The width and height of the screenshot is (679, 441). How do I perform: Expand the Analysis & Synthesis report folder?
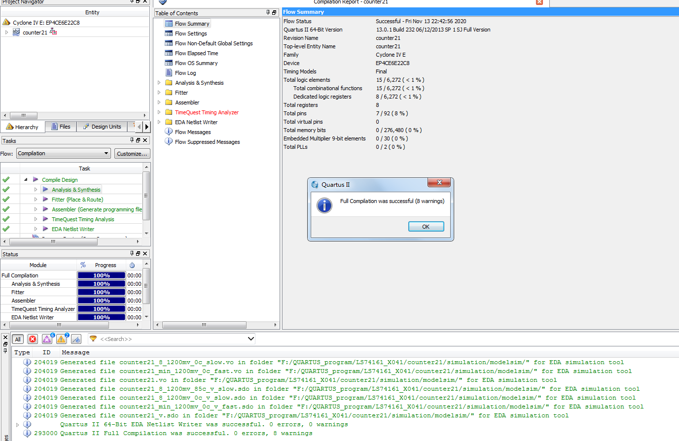[x=159, y=83]
